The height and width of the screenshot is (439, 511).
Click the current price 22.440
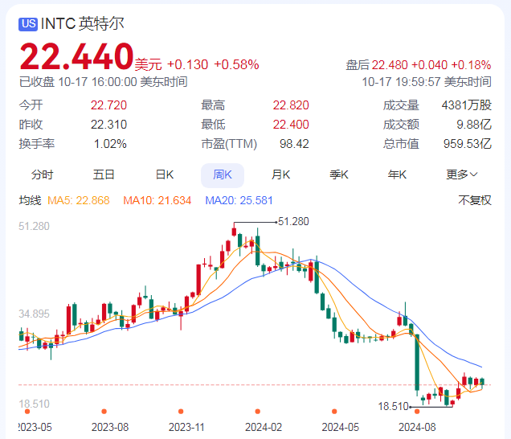pos(77,57)
